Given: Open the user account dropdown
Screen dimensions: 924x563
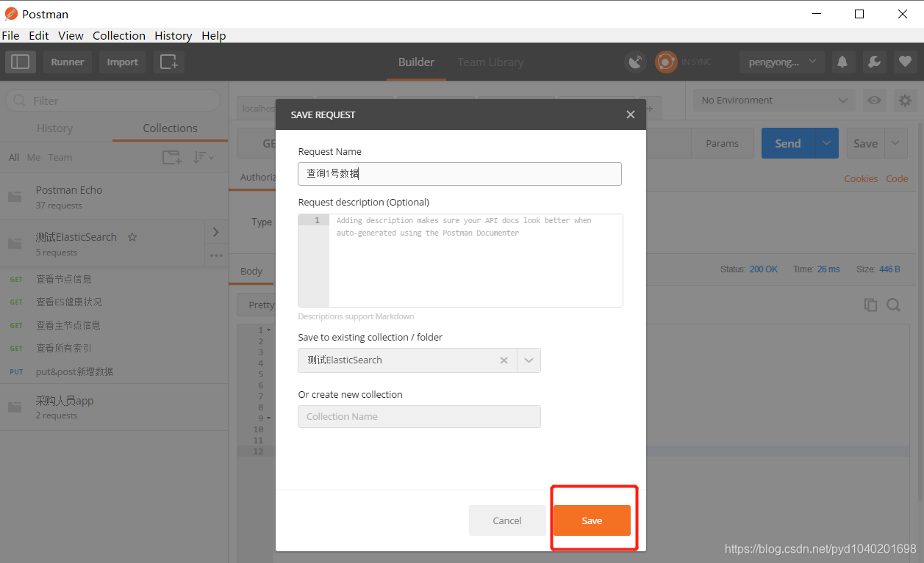Looking at the screenshot, I should [x=781, y=62].
